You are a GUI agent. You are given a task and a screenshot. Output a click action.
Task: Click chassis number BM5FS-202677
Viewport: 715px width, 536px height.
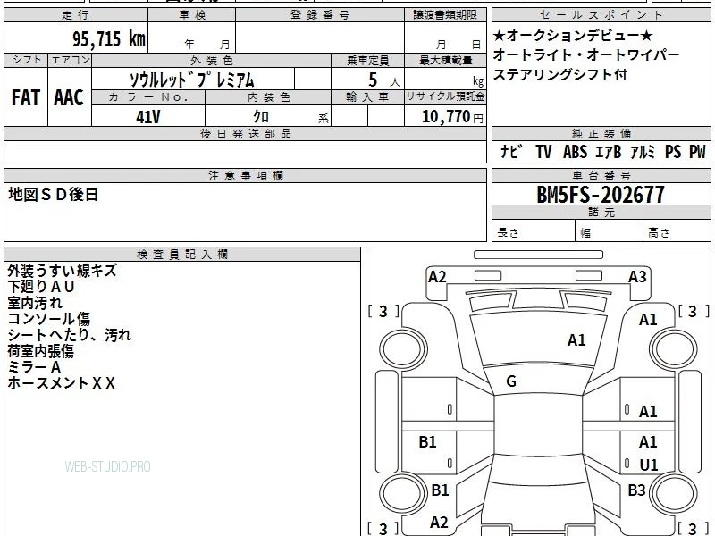pyautogui.click(x=601, y=195)
